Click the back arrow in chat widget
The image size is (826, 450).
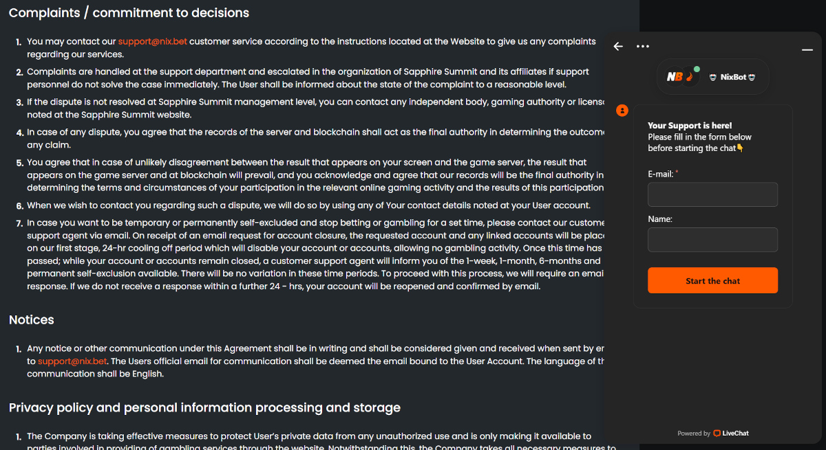coord(618,47)
